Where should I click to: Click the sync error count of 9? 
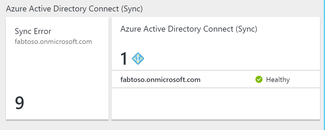point(20,103)
